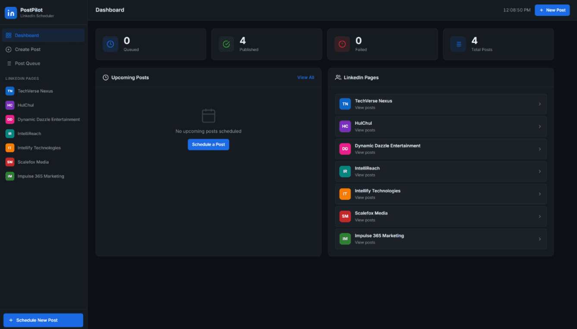Click the people icon beside LinkedIn Pages heading
The image size is (577, 329).
338,78
